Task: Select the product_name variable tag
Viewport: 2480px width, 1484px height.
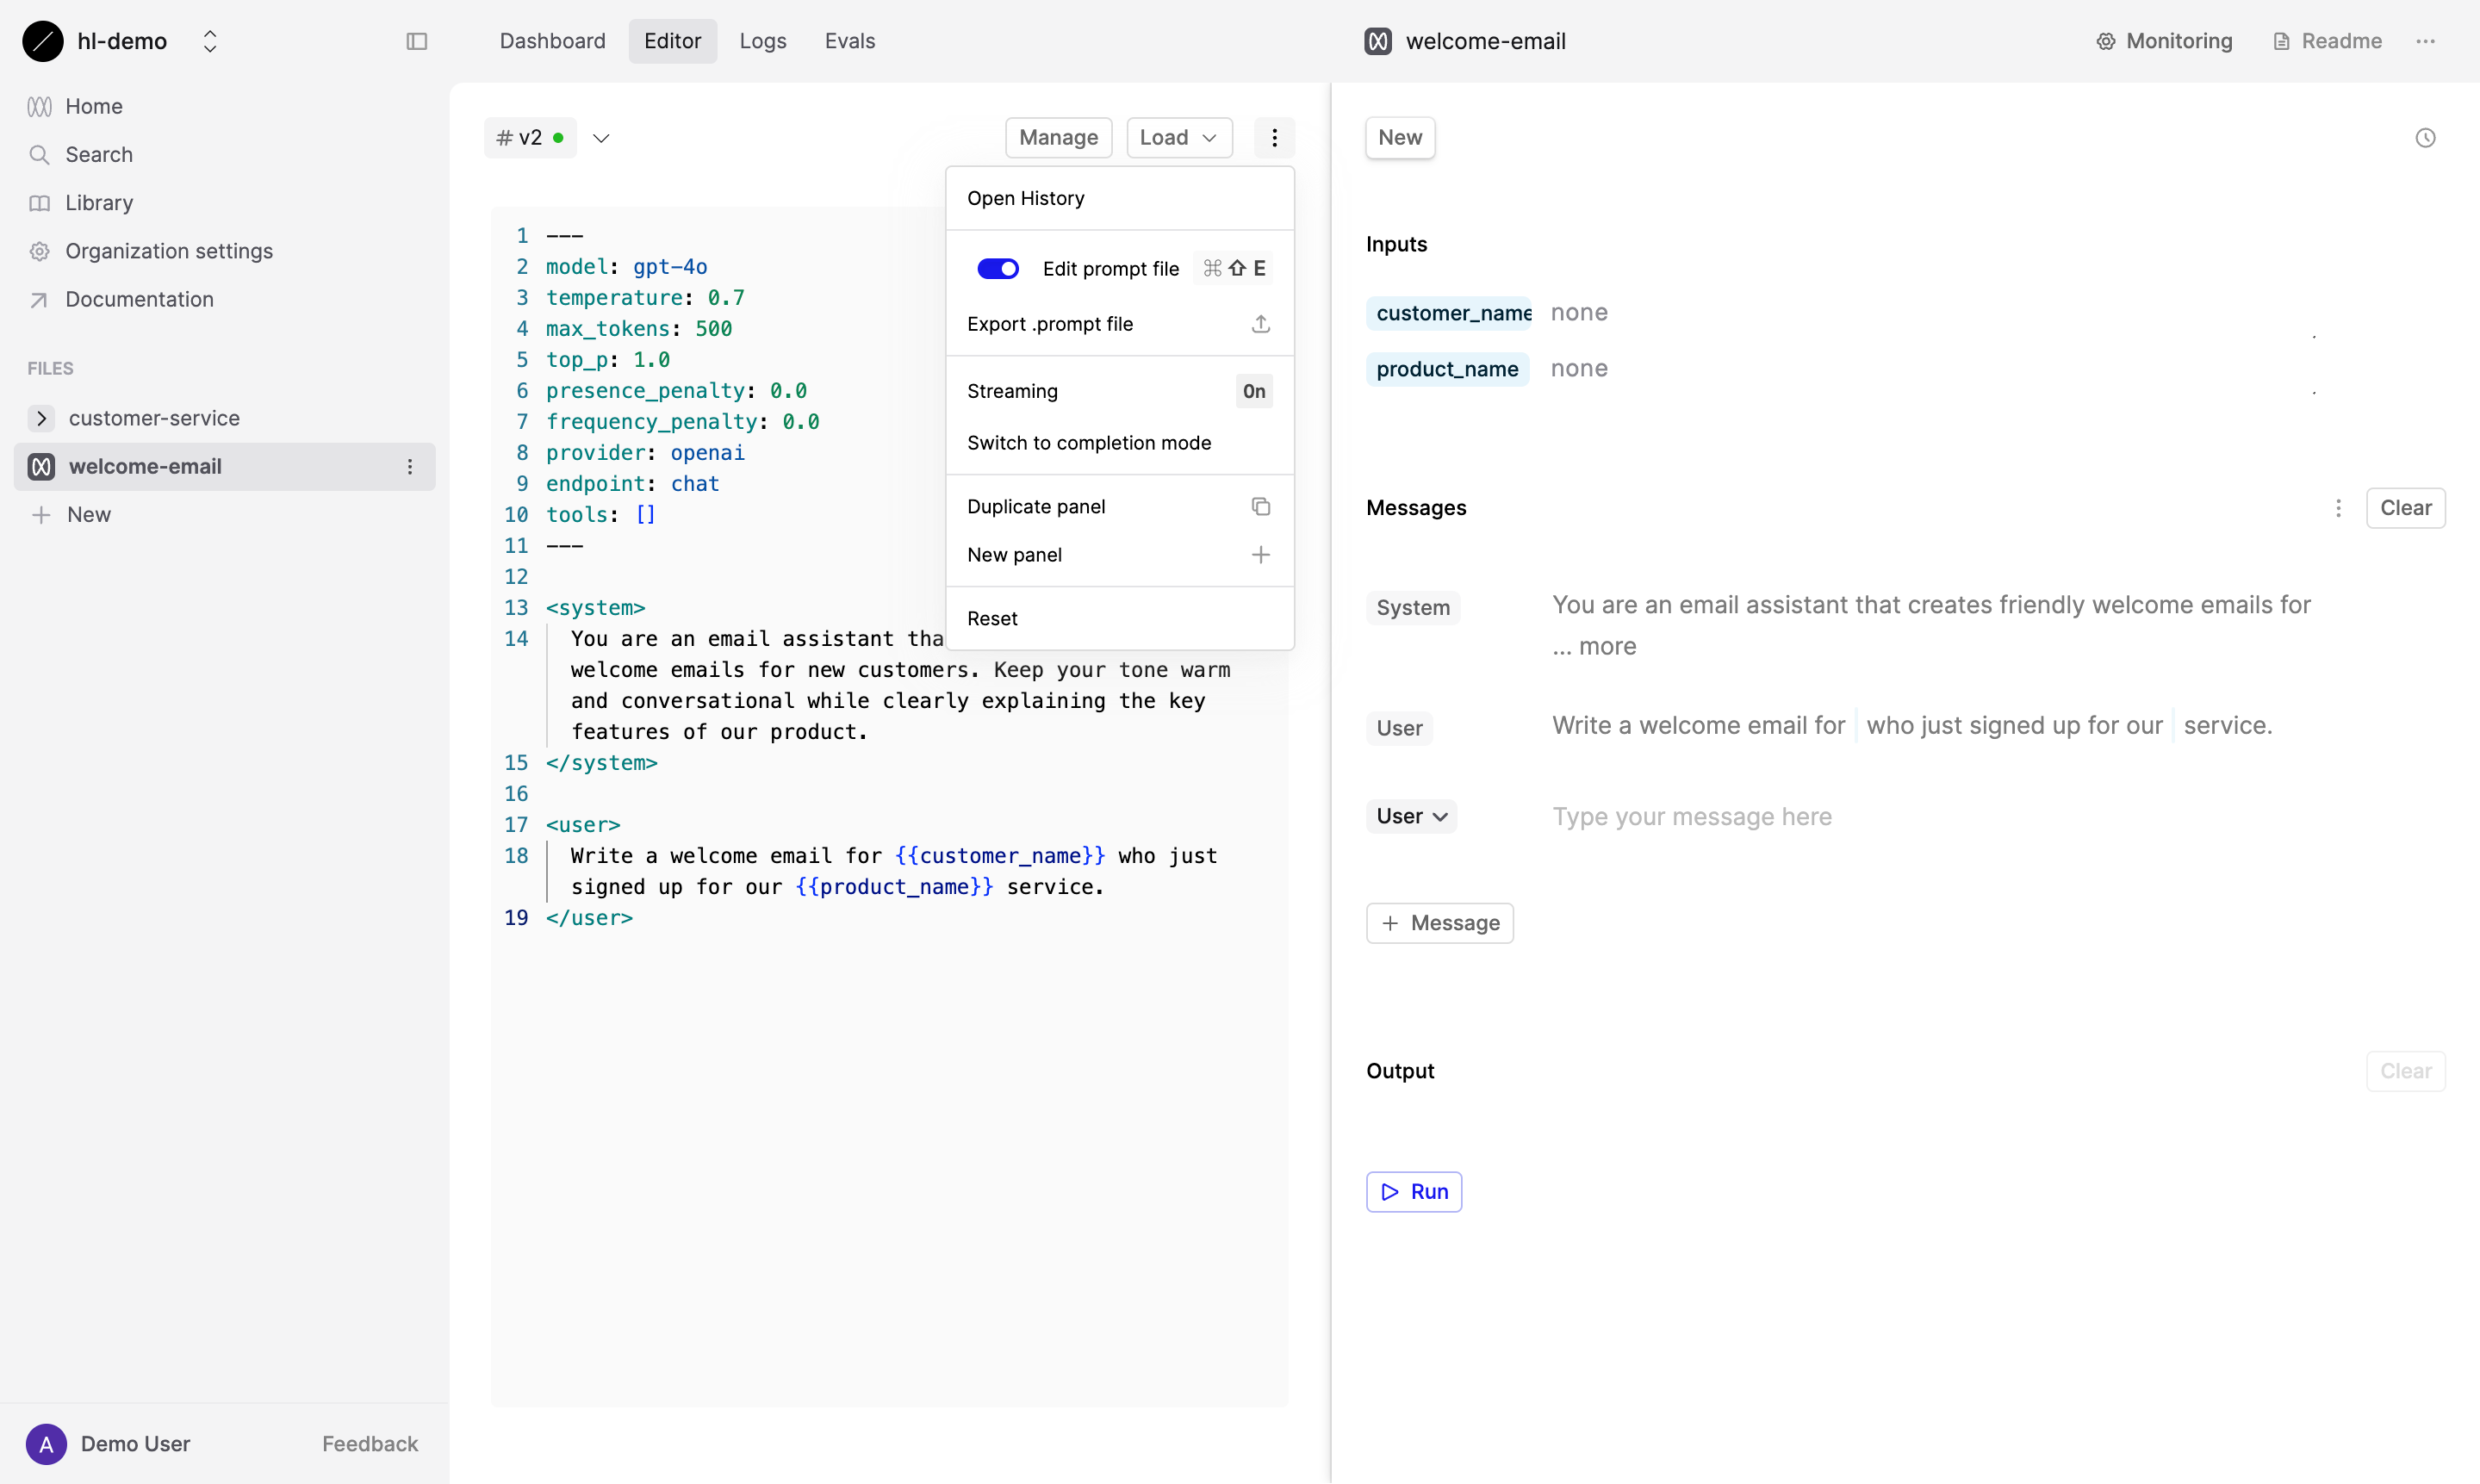Action: tap(1447, 369)
